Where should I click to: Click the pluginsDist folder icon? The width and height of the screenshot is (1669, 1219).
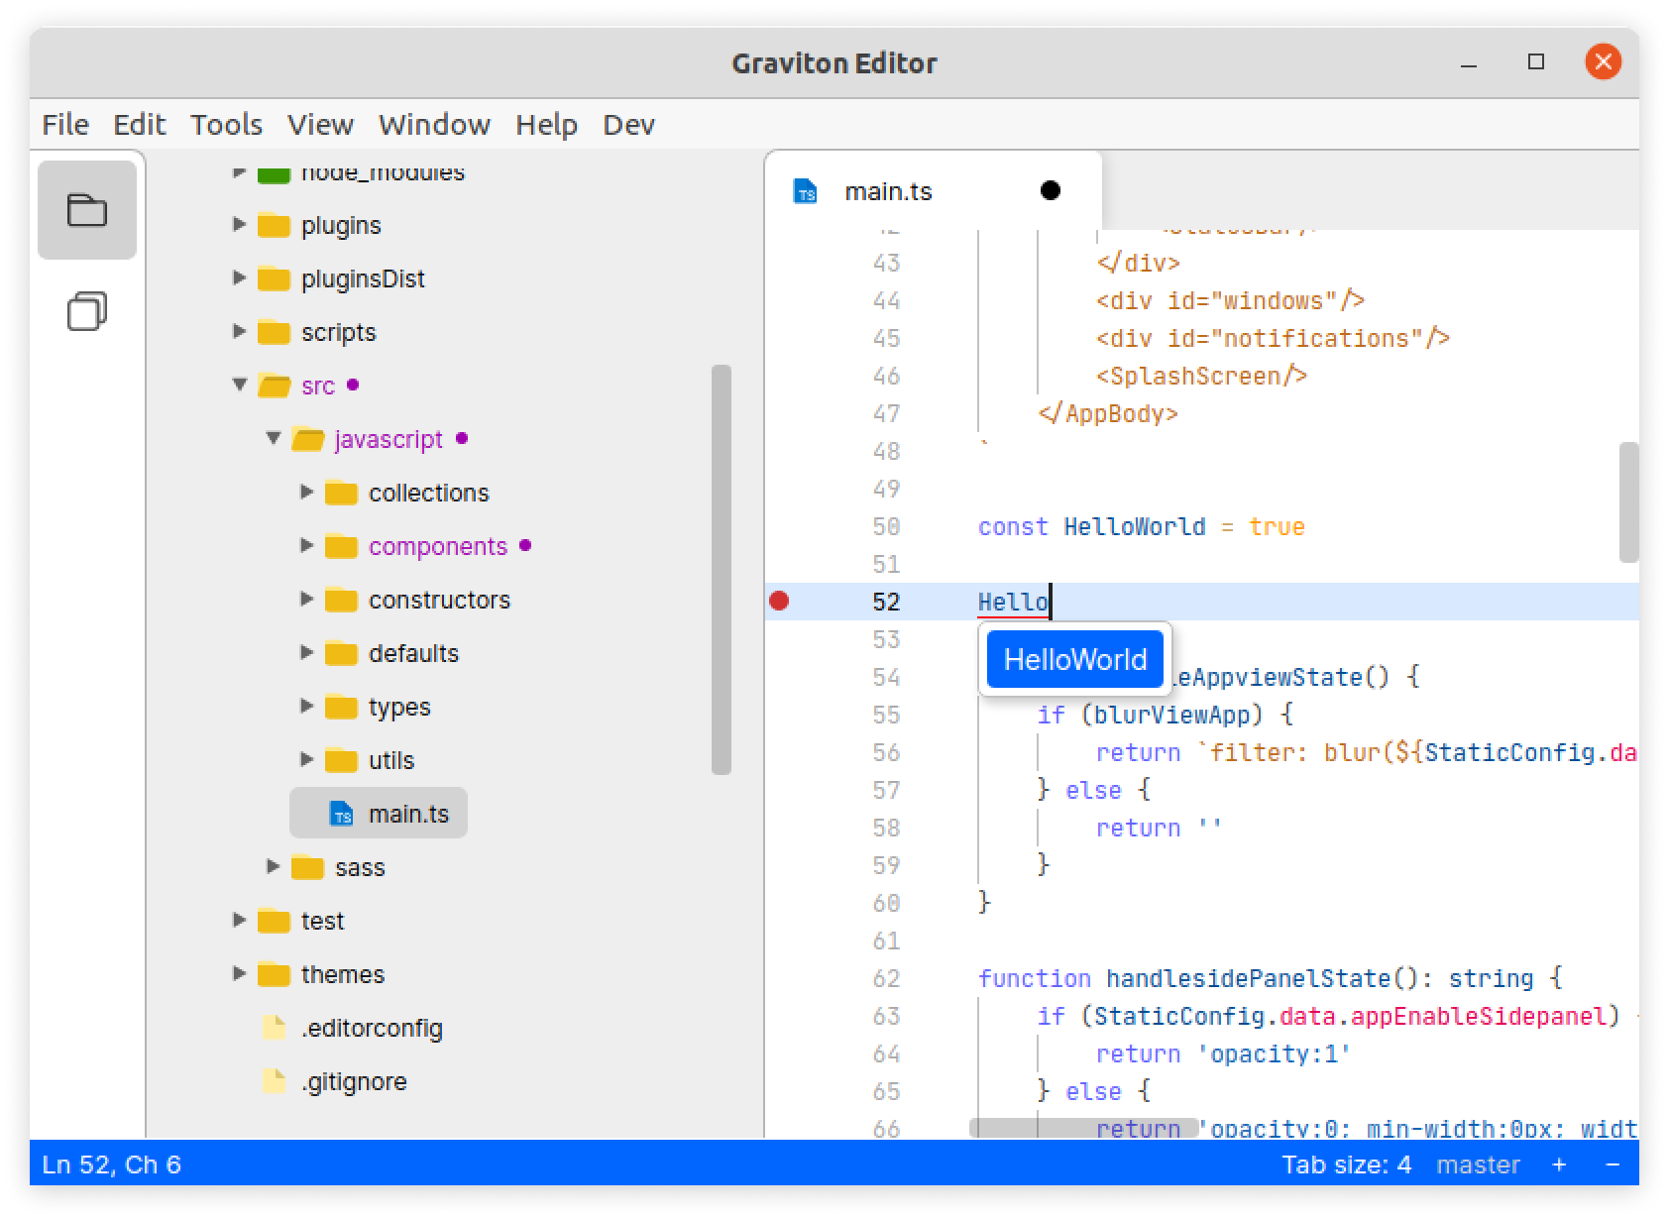tap(274, 279)
